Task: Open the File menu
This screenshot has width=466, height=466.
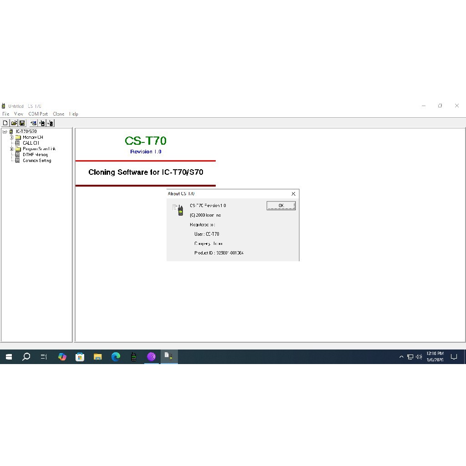Action: pos(5,114)
